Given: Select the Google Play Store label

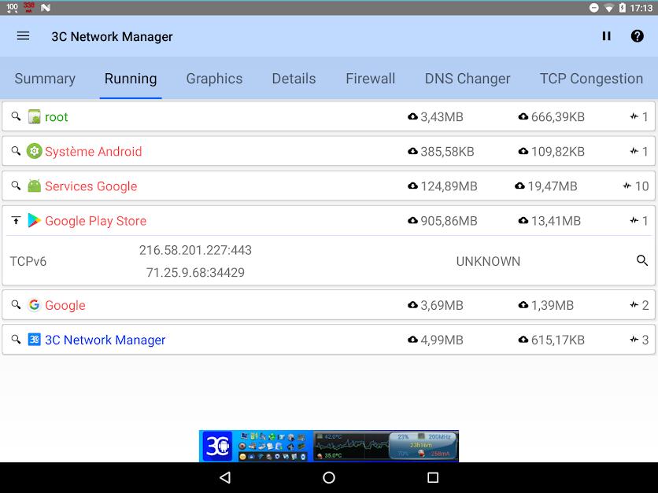Looking at the screenshot, I should [x=96, y=221].
